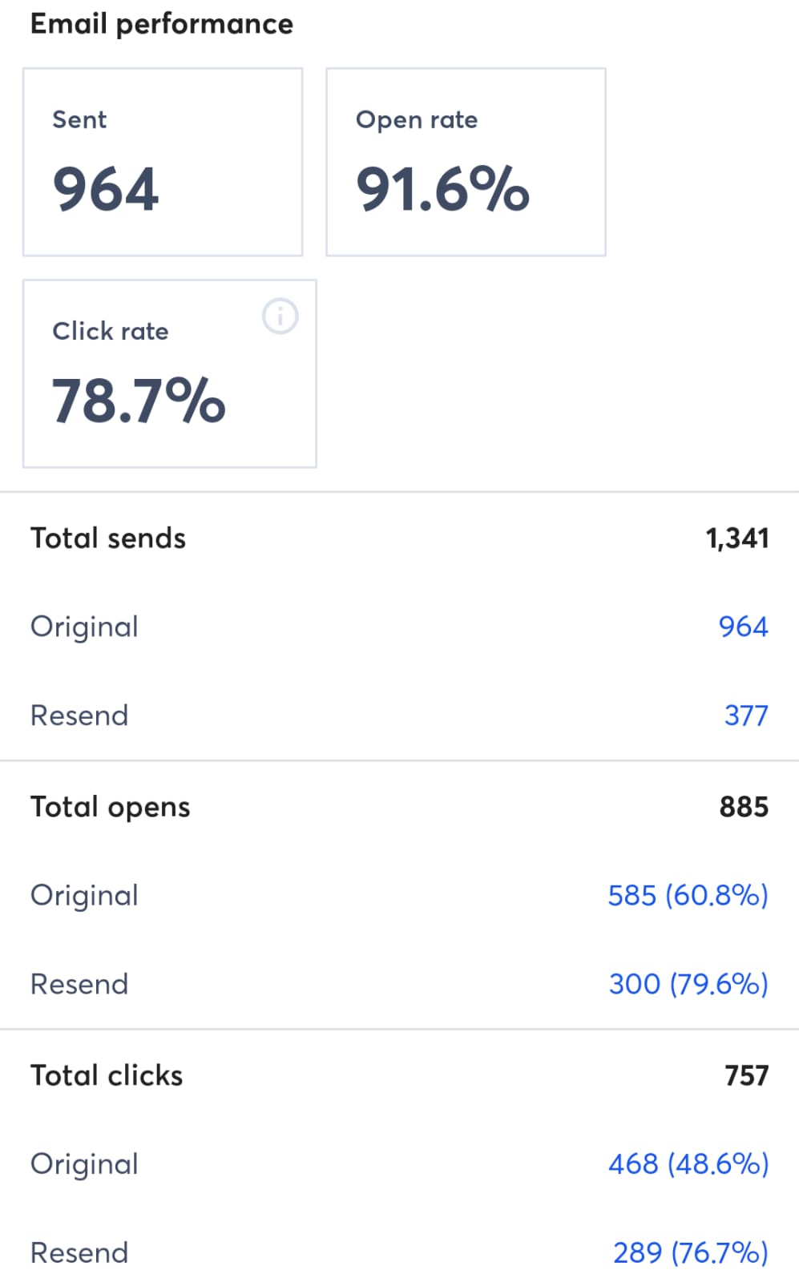Click Original opens value 585
This screenshot has height=1282, width=799.
(x=686, y=895)
